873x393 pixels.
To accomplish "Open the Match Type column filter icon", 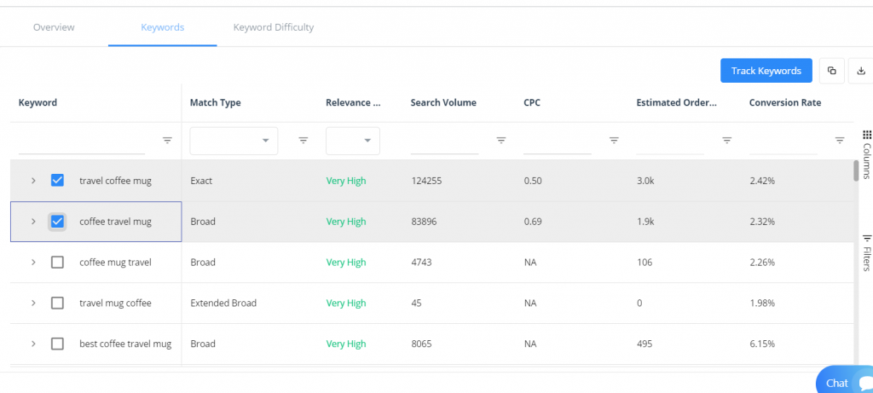I will pyautogui.click(x=303, y=141).
